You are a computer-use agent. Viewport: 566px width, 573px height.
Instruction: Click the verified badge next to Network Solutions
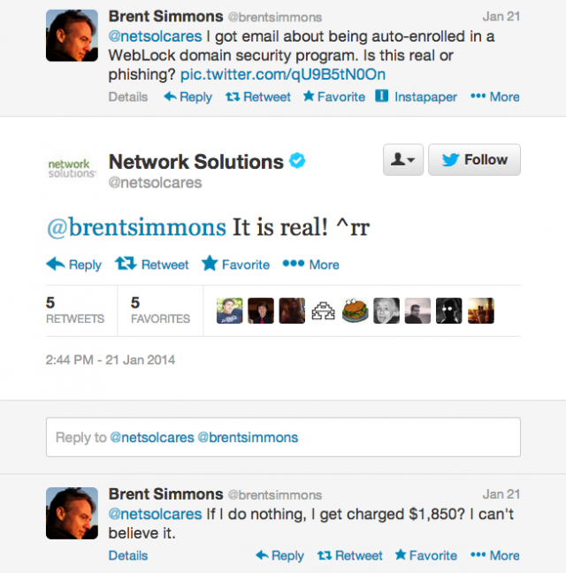click(x=297, y=160)
